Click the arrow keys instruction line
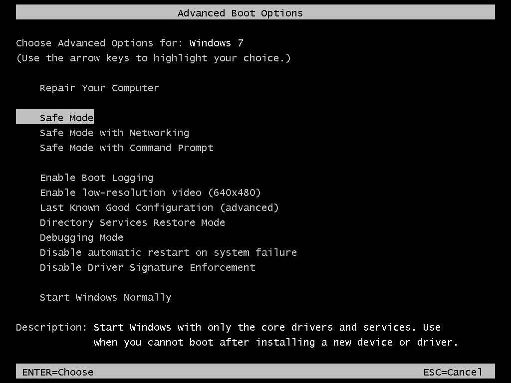Viewport: 511px width, 383px height. [x=153, y=58]
